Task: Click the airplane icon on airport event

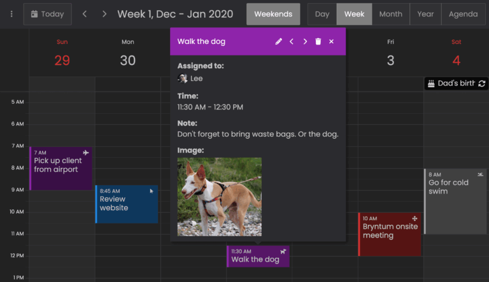Action: pyautogui.click(x=86, y=153)
